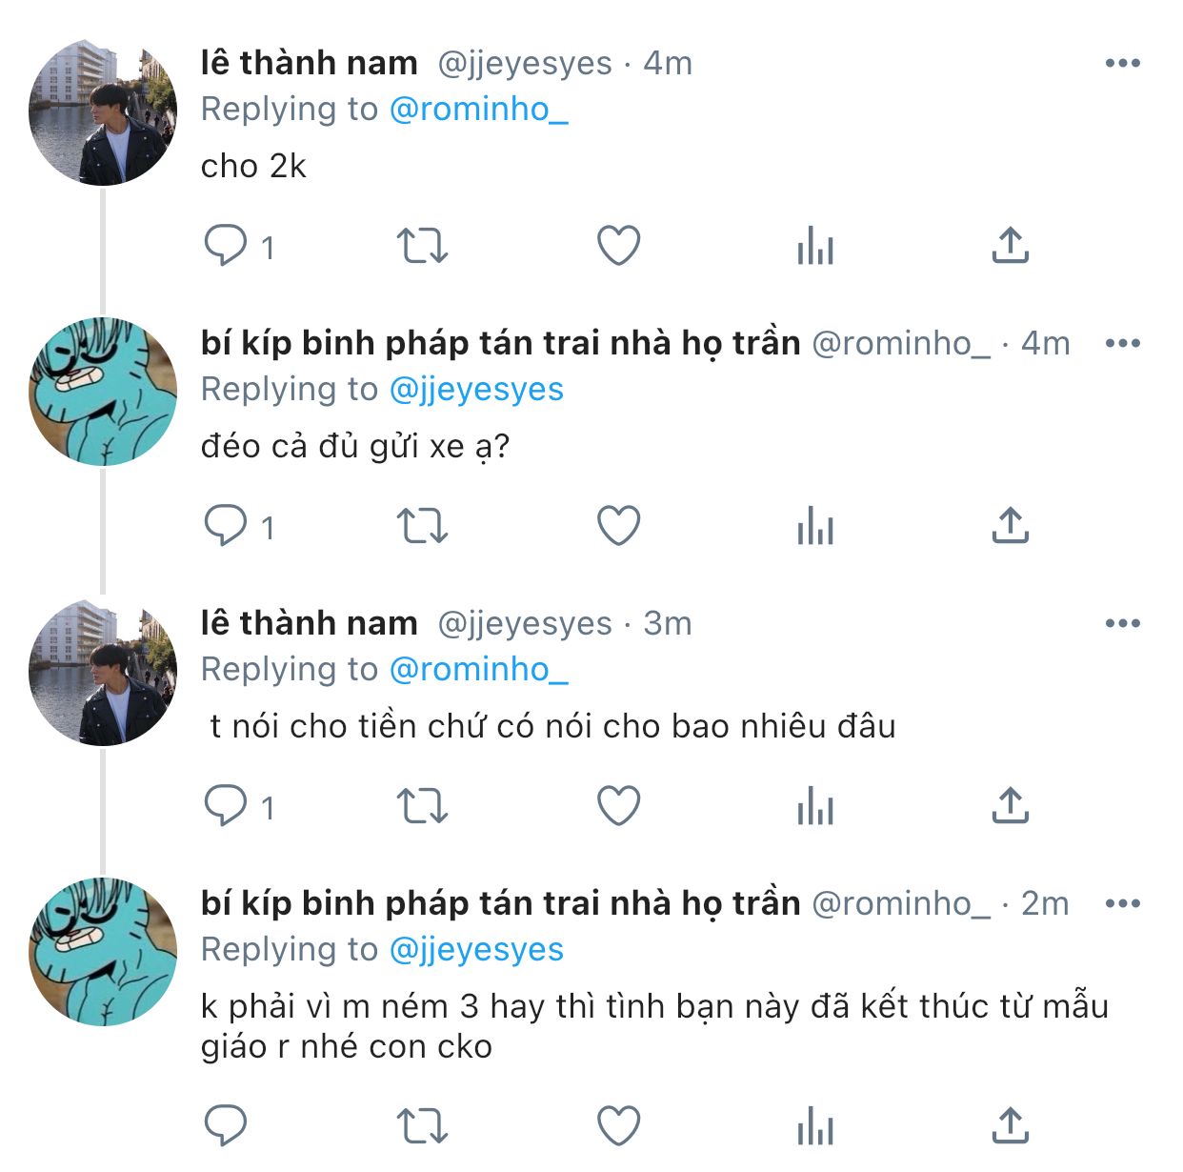Like the "đéo cả đủ gửi xe ạ?" tweet
Viewport: 1183px width, 1172px height.
618,526
